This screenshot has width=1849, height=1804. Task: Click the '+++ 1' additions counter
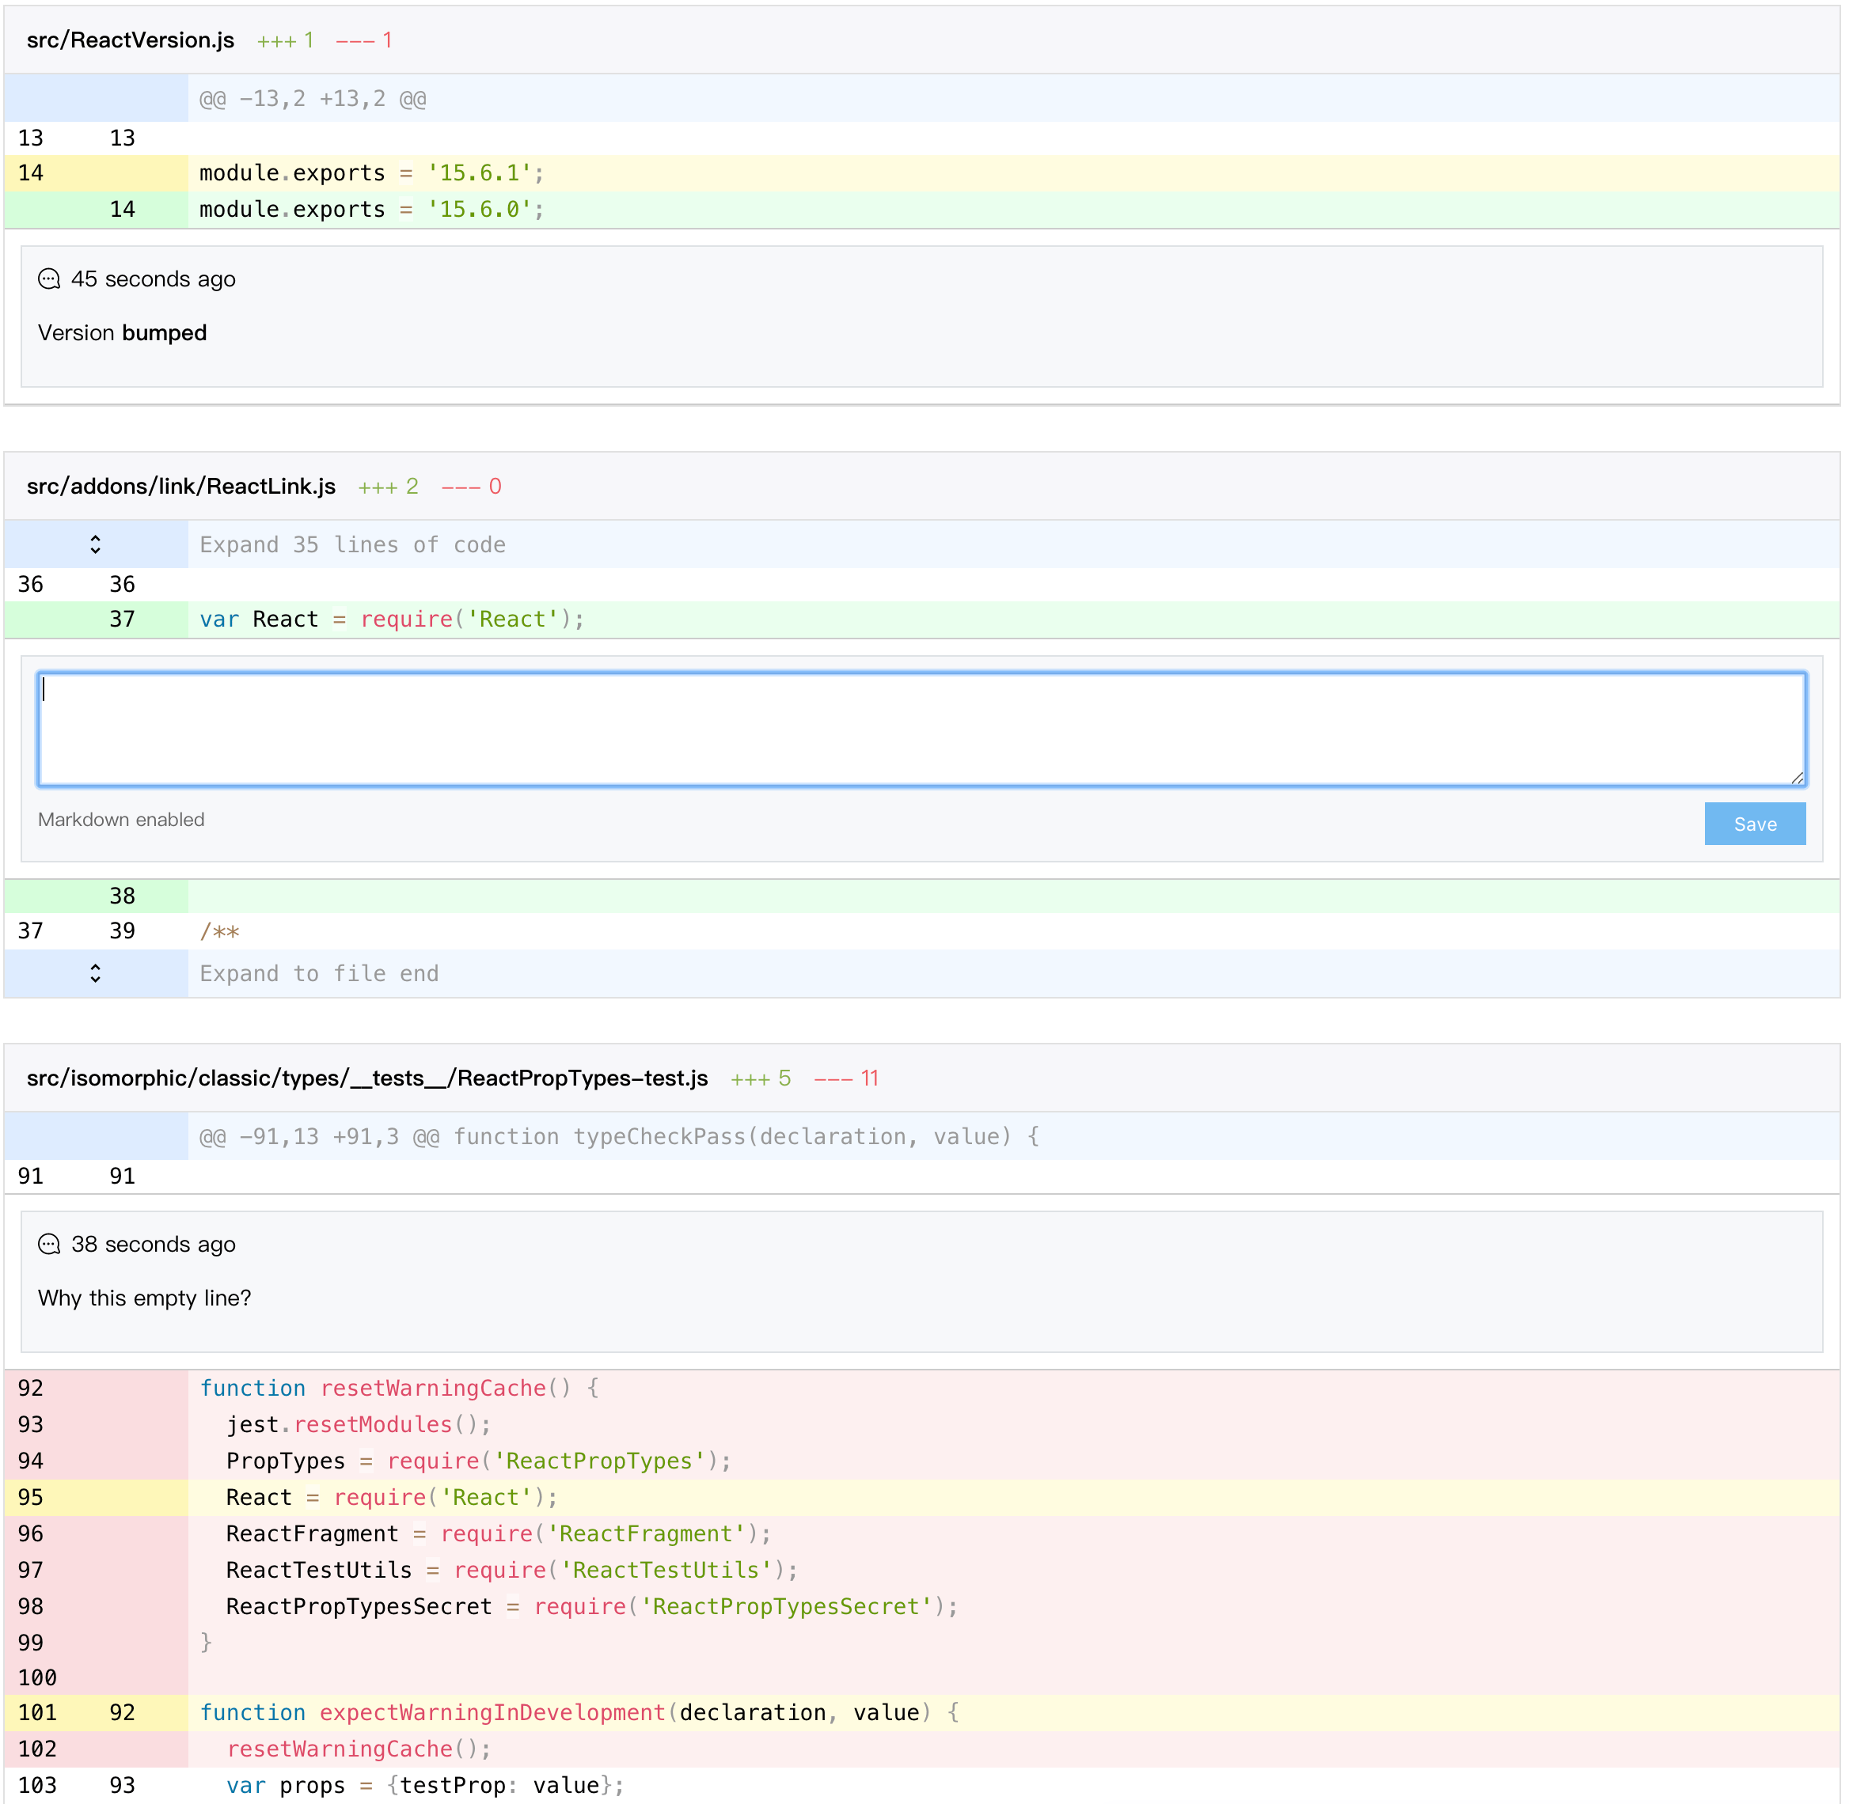click(x=285, y=40)
